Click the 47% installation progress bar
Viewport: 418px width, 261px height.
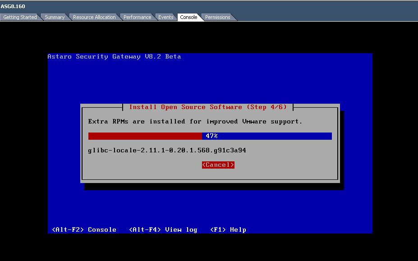210,136
